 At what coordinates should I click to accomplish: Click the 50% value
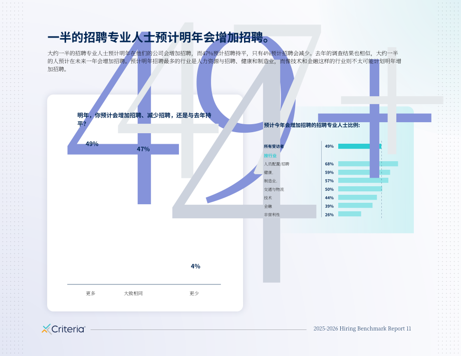pos(329,189)
